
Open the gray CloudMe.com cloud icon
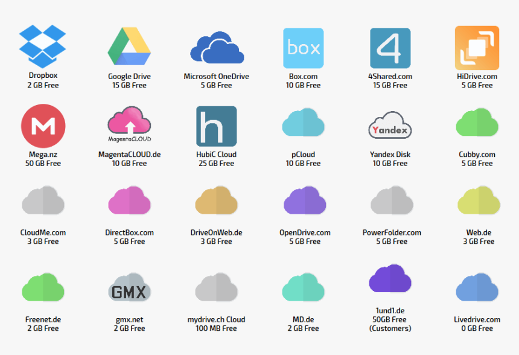43,200
